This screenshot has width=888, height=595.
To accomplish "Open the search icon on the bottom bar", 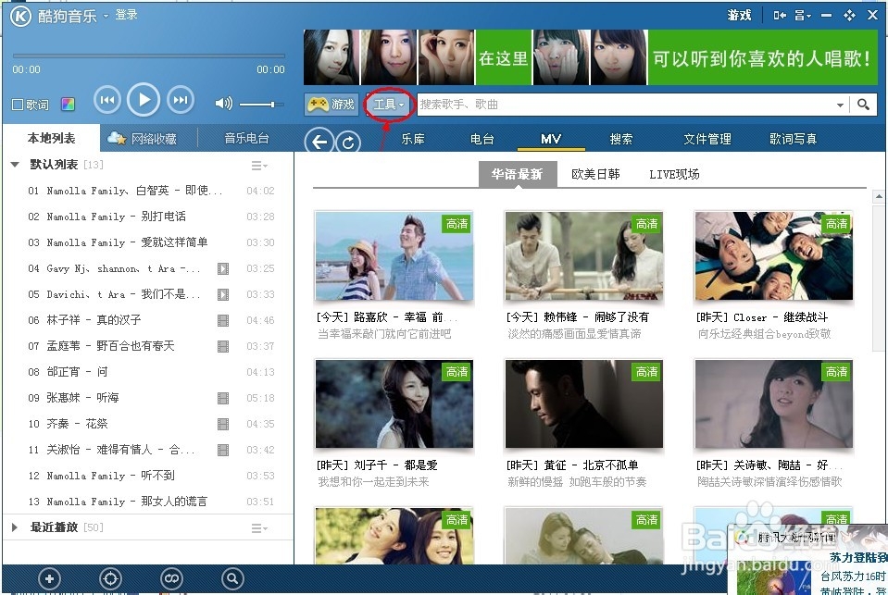I will [x=231, y=577].
